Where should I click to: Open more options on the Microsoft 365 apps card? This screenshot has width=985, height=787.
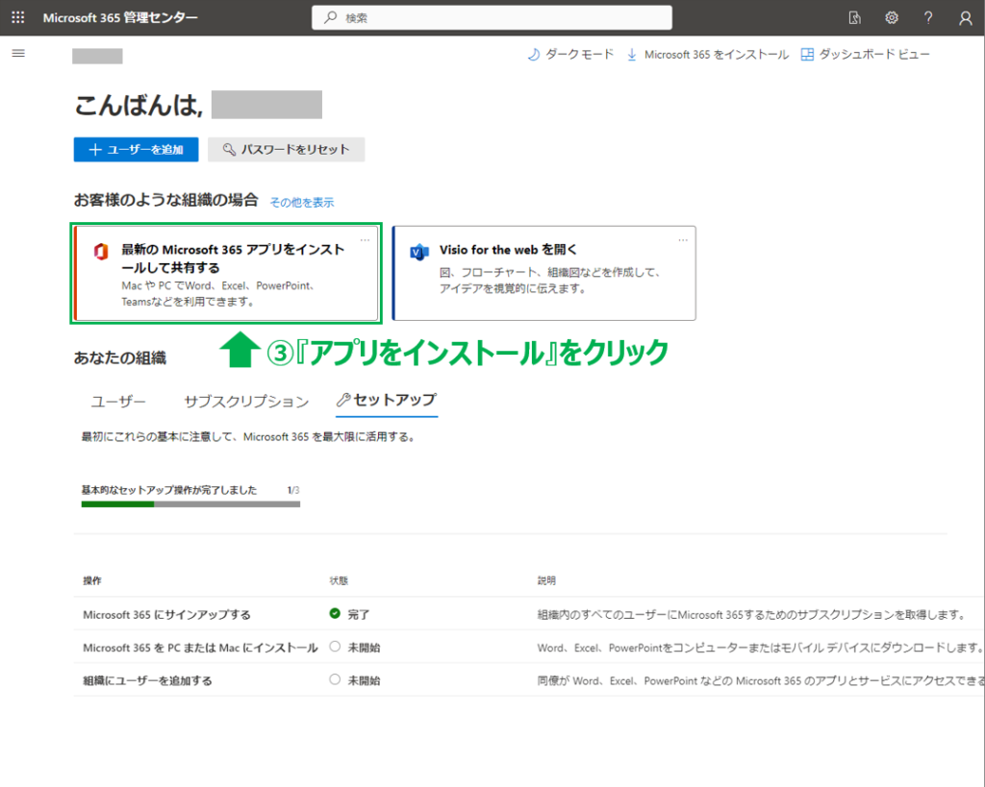pos(365,240)
